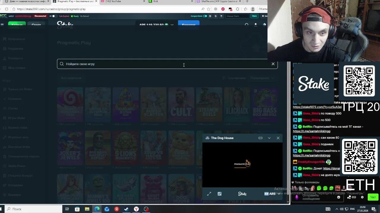Click the Disconnected status badge
Image resolution: width=380 pixels, height=213 pixels.
[x=40, y=16]
